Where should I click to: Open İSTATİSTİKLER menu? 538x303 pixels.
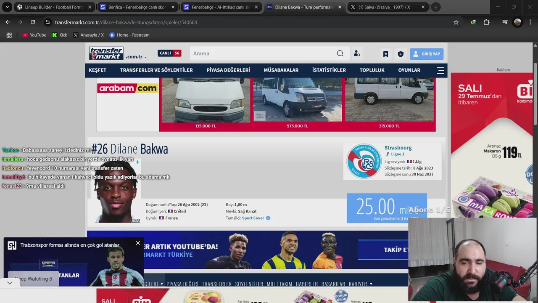(x=329, y=70)
